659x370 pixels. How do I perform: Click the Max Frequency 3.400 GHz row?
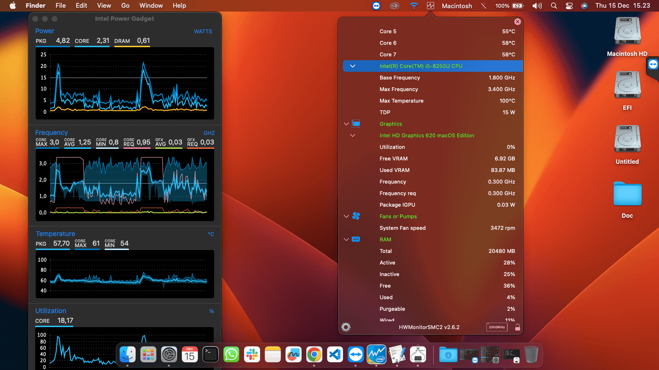pos(430,89)
